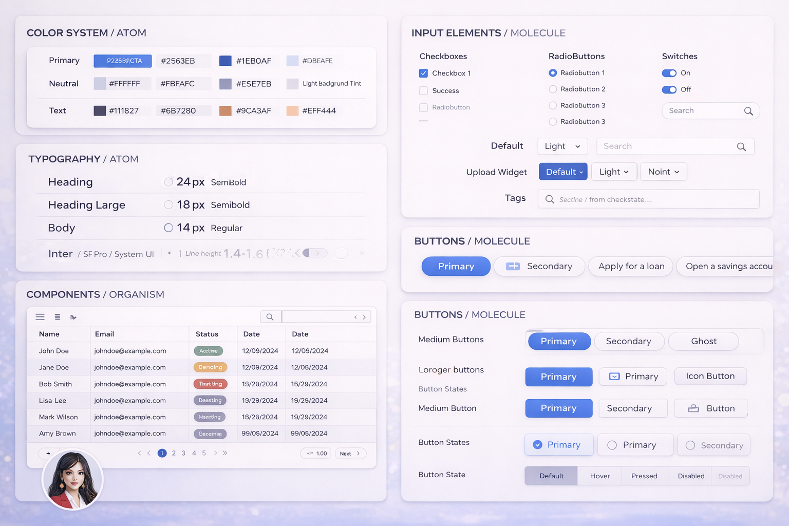
Task: Click the right chevron inside table search field
Action: pyautogui.click(x=364, y=317)
